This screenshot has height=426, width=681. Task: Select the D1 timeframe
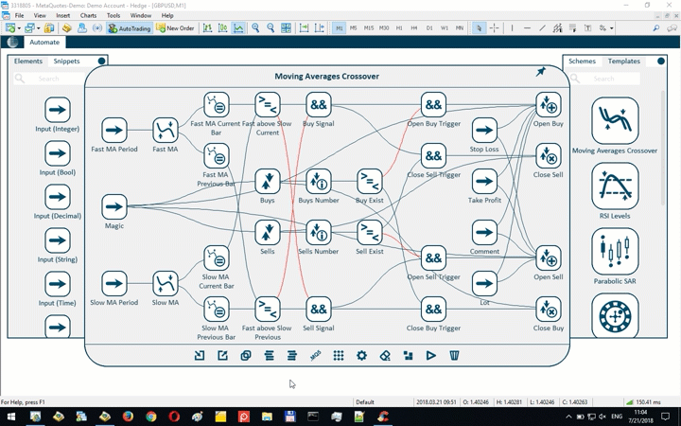click(x=429, y=27)
